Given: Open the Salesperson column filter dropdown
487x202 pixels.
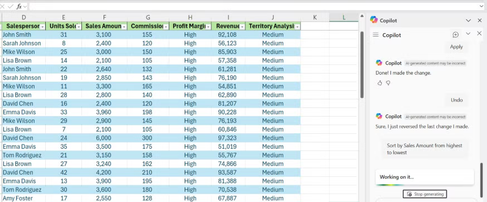Looking at the screenshot, I should coord(43,27).
